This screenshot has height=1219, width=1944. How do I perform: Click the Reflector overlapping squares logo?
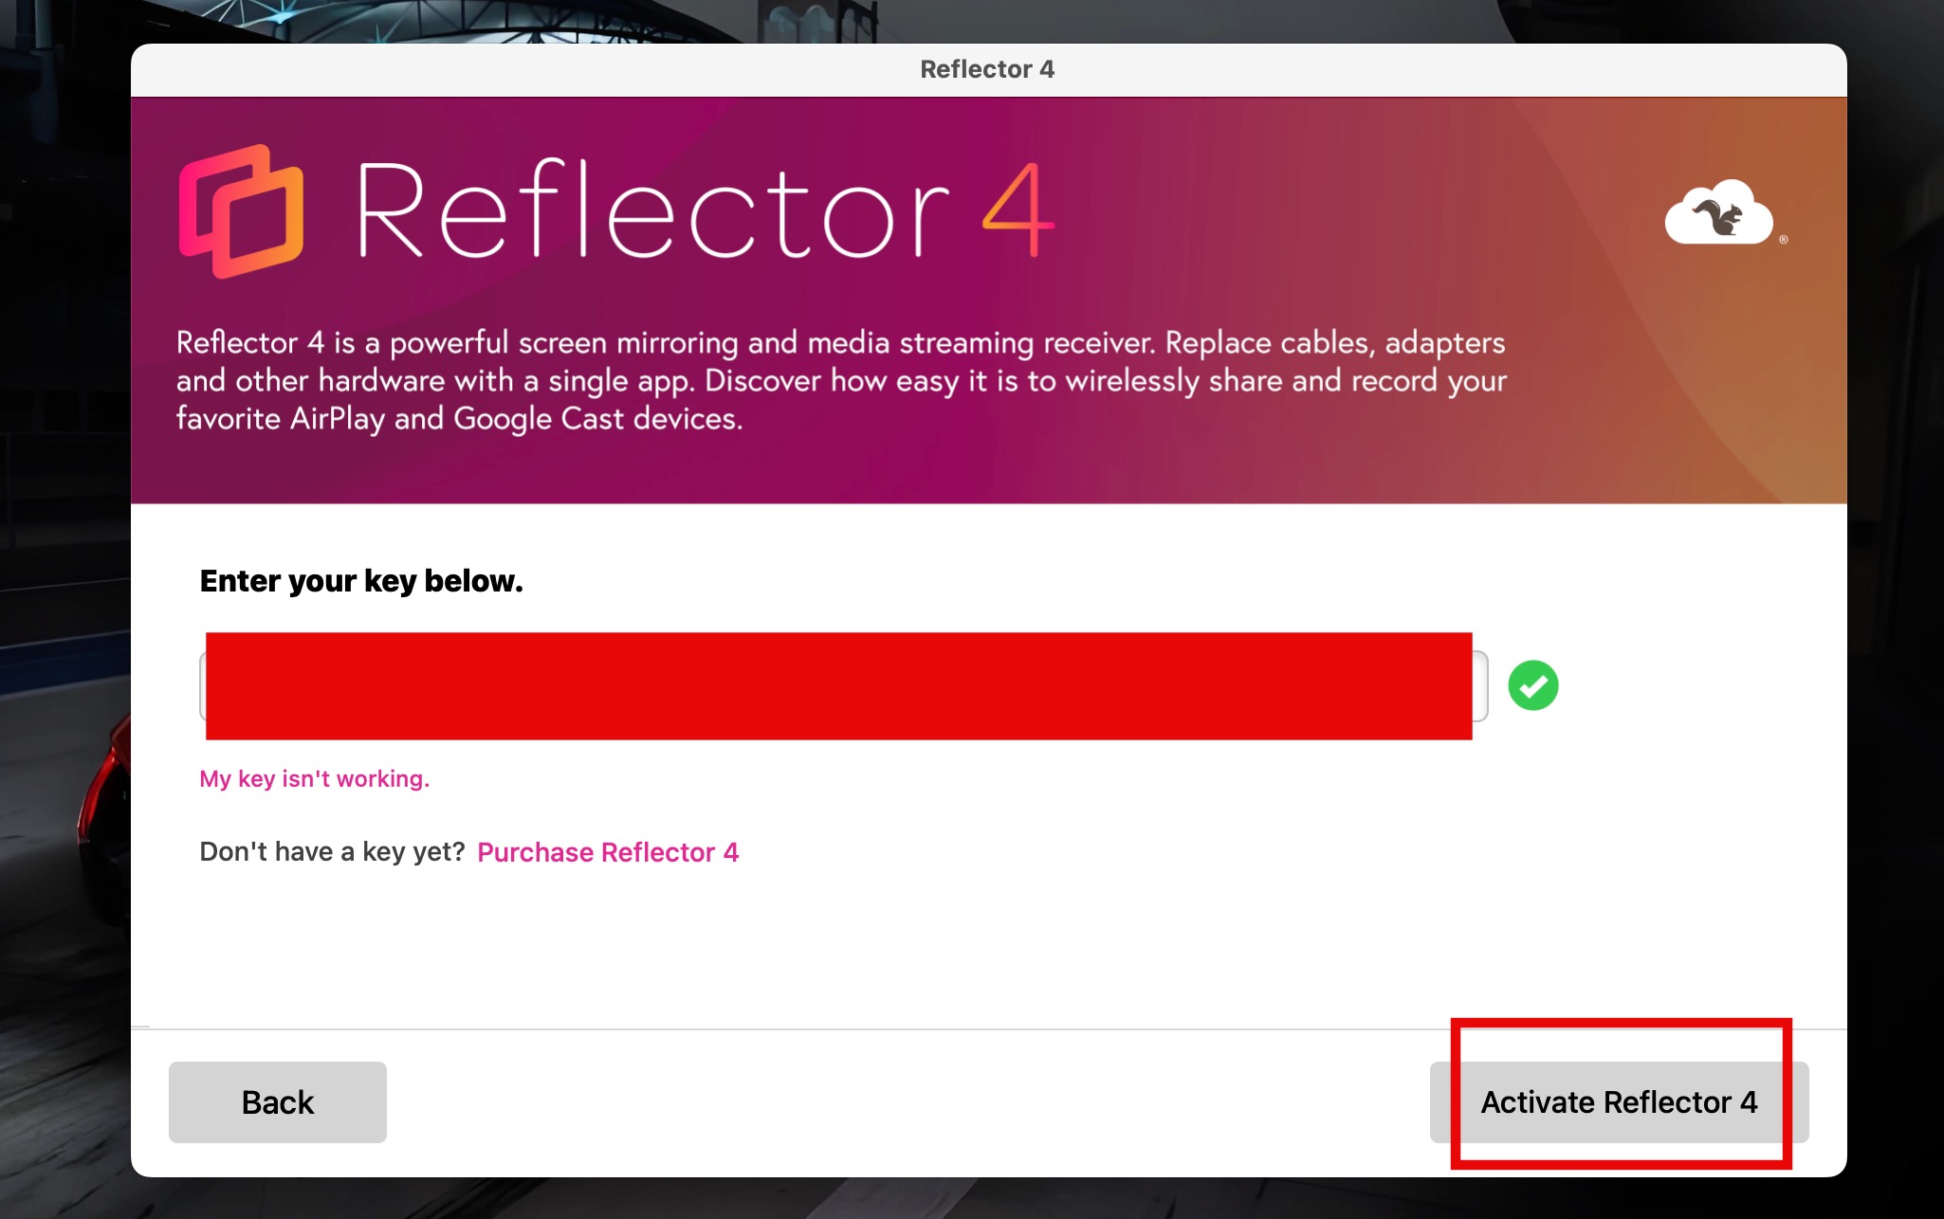pos(241,210)
